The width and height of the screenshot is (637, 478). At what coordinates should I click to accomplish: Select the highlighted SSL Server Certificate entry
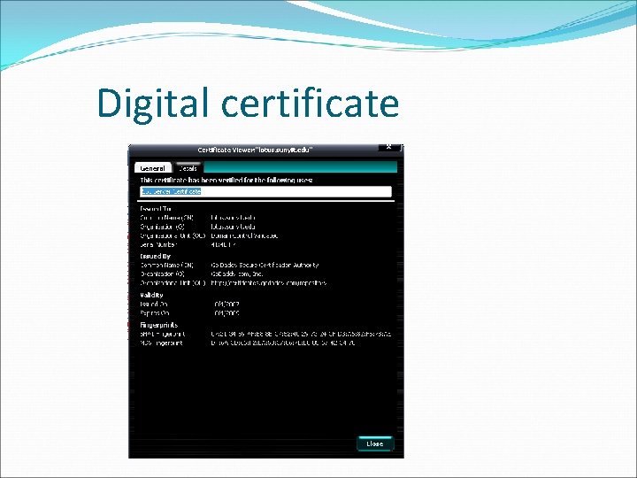click(x=171, y=191)
